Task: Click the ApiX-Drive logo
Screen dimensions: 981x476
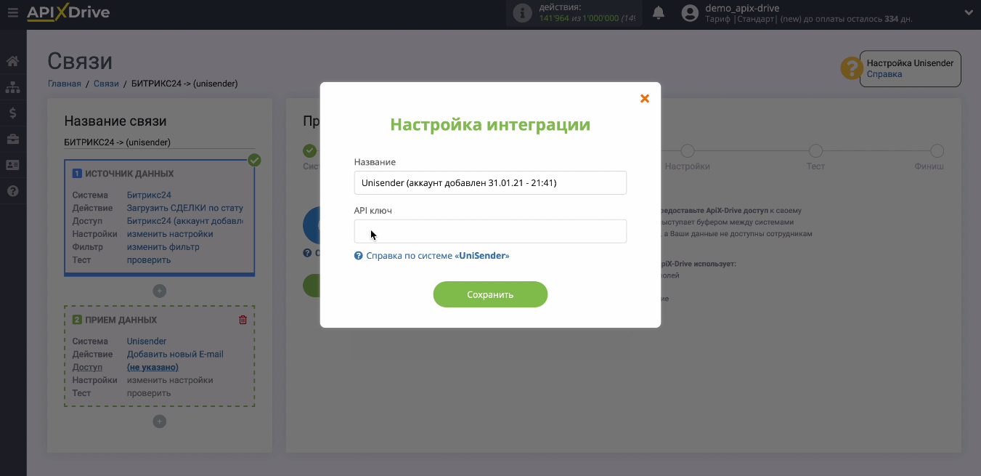Action: click(x=68, y=12)
